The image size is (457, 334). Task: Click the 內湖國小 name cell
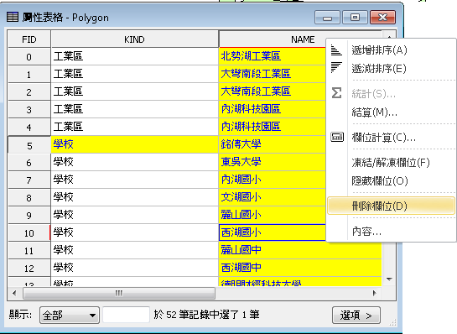click(x=273, y=180)
